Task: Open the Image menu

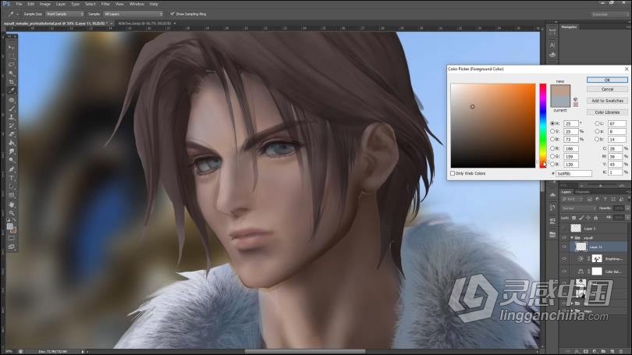Action: 44,4
